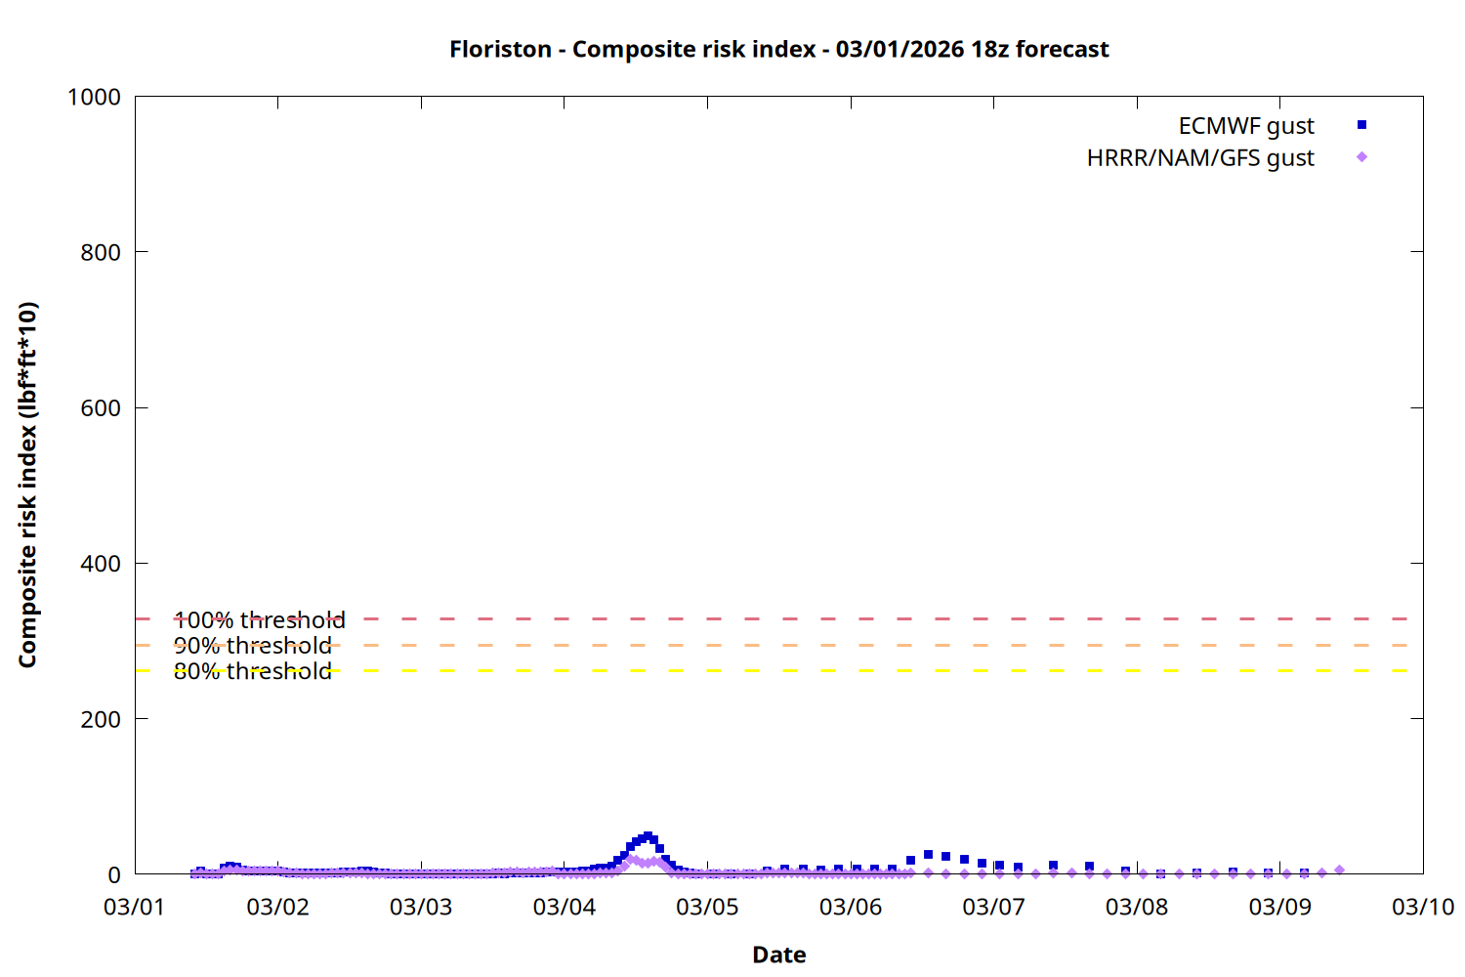1465x977 pixels.
Task: Click the Composite risk index y-axis title
Action: 27,485
